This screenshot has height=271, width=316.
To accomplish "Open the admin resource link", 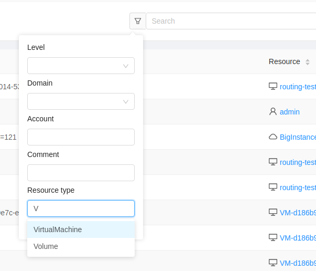I will [x=290, y=112].
